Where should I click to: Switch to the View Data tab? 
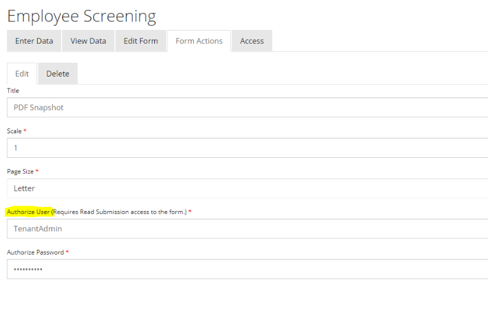click(x=88, y=41)
